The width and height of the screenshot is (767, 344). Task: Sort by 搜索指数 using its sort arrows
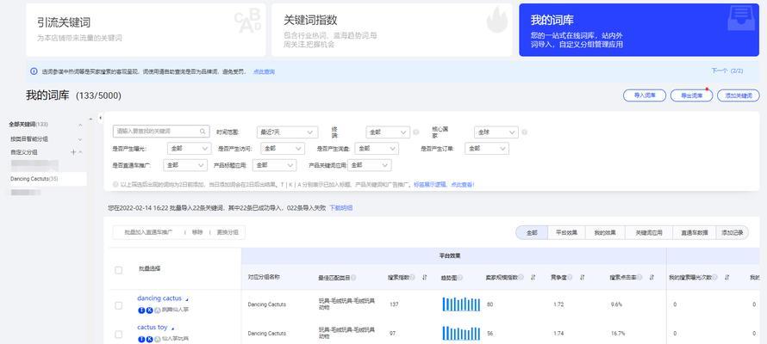[425, 277]
